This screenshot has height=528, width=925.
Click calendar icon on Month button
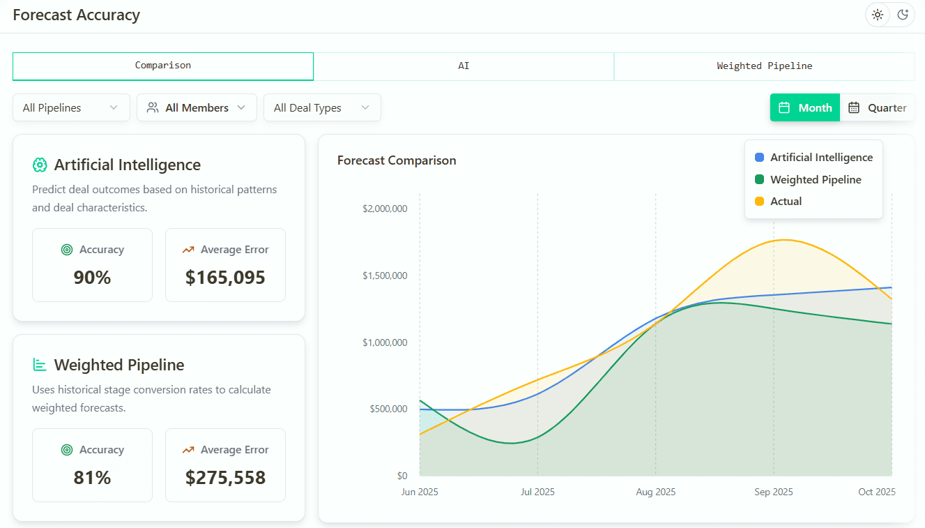784,107
